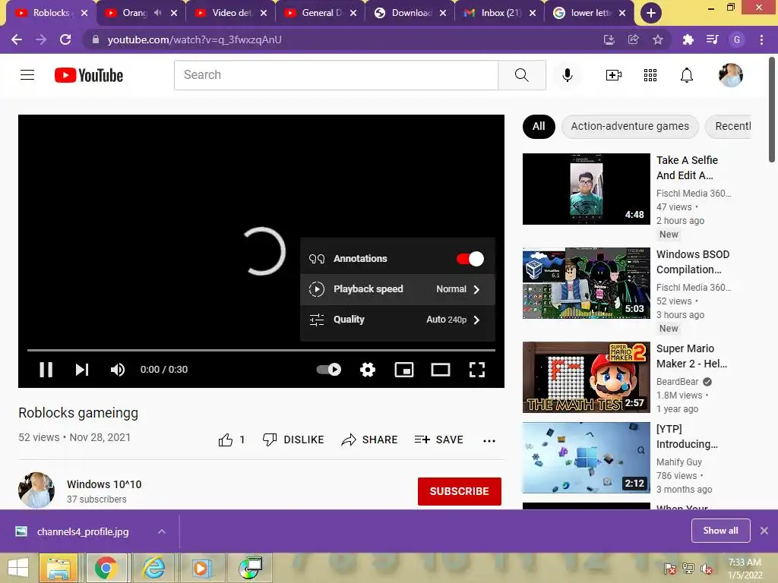Switch to miniplayer mode
Screen dimensions: 778x583
pos(404,370)
